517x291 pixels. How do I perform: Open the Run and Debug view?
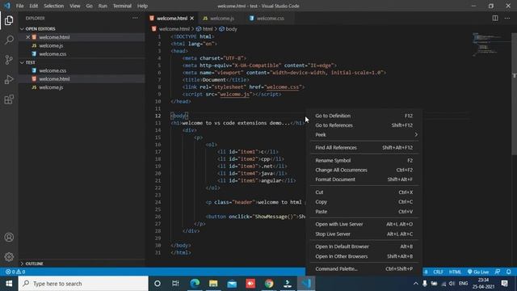(x=9, y=79)
